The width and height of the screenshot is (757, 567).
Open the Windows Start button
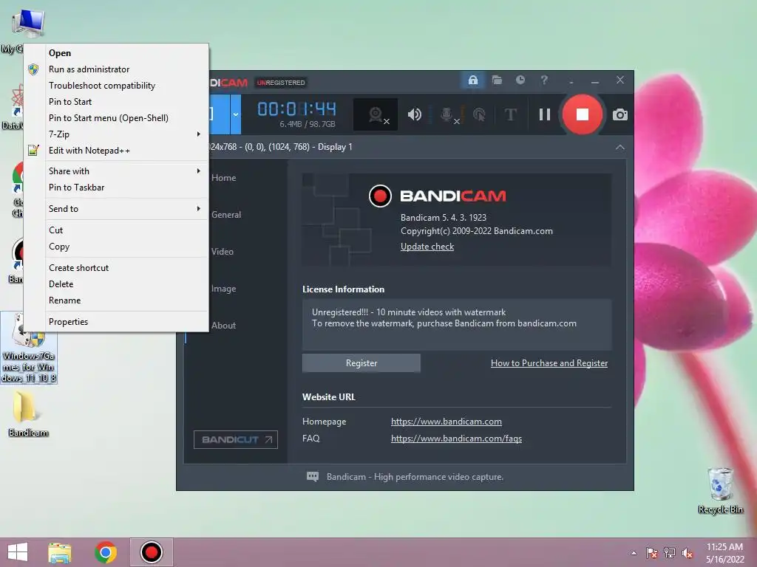18,552
